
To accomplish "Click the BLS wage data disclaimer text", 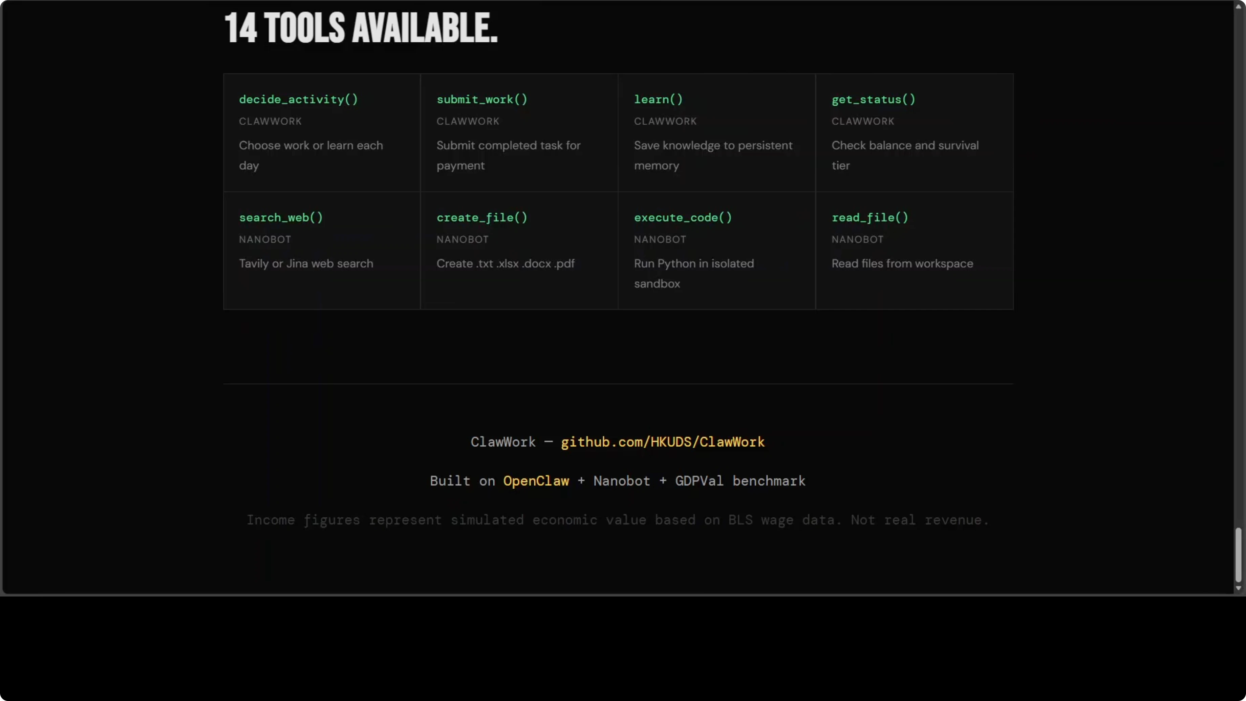I will [x=618, y=519].
